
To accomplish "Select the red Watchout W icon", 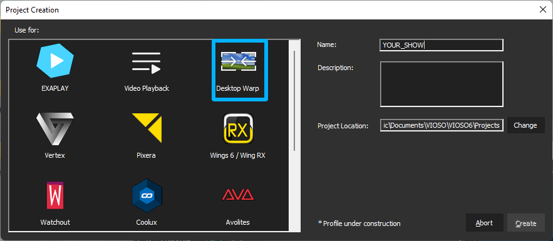I will (55, 195).
